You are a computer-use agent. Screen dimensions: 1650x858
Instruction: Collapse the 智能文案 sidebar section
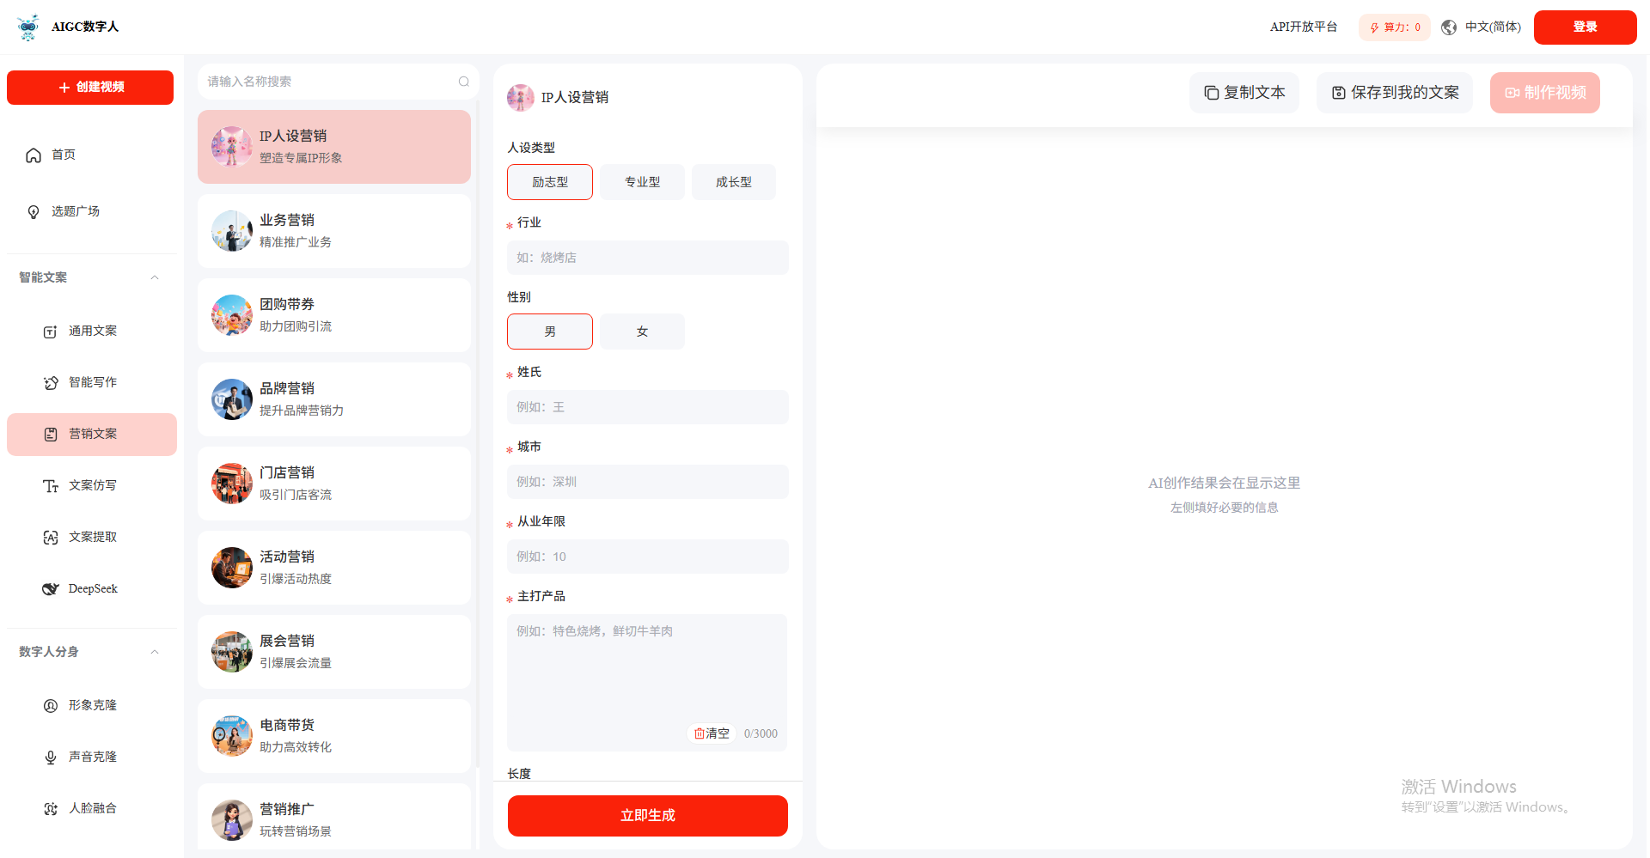155,277
